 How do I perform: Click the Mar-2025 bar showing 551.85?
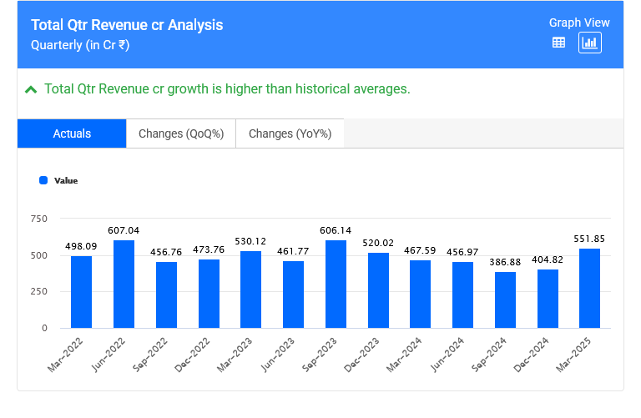pyautogui.click(x=589, y=289)
